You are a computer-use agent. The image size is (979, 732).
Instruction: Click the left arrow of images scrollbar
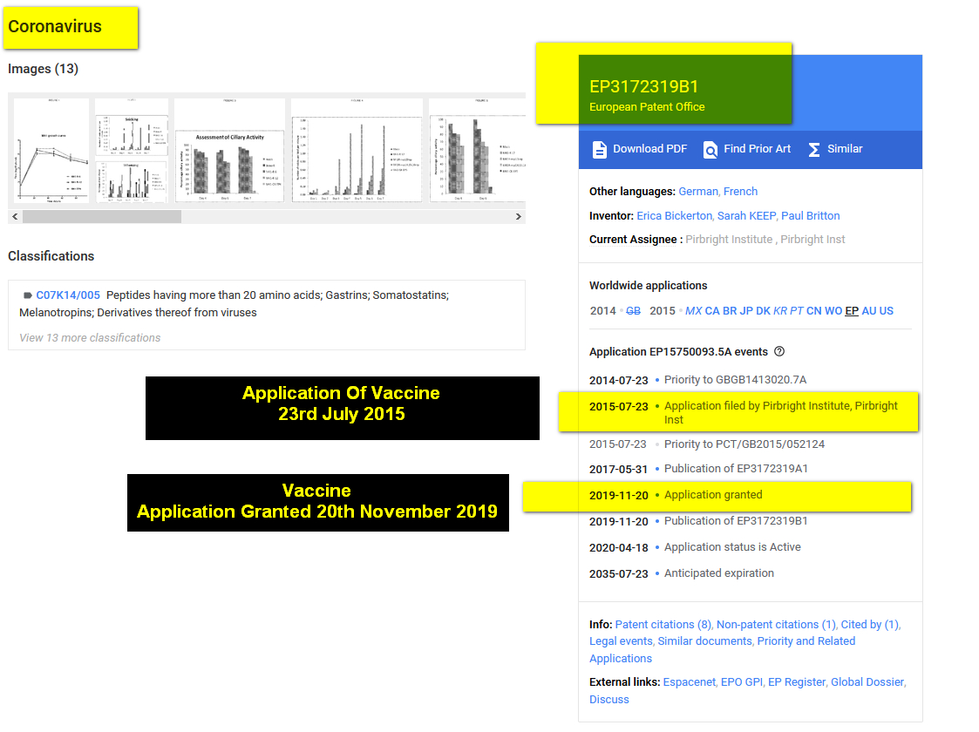click(x=15, y=216)
